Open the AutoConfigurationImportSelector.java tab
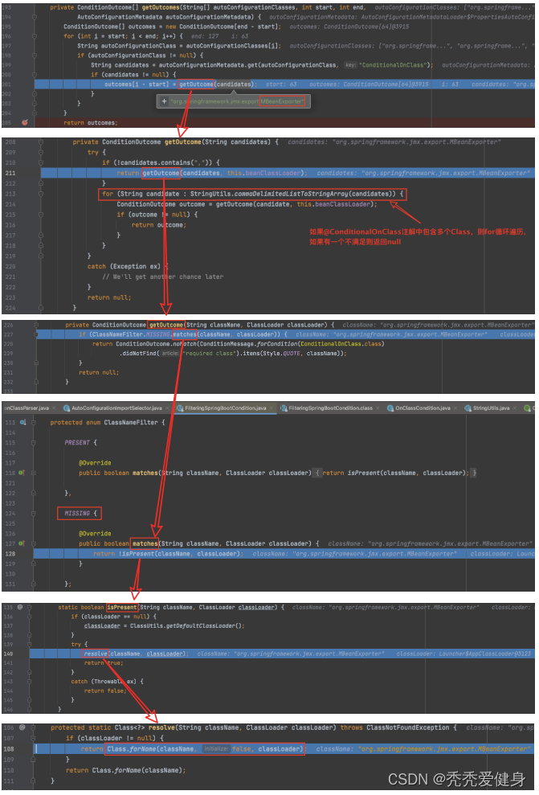Viewport: 539px width, 795px height. (116, 408)
